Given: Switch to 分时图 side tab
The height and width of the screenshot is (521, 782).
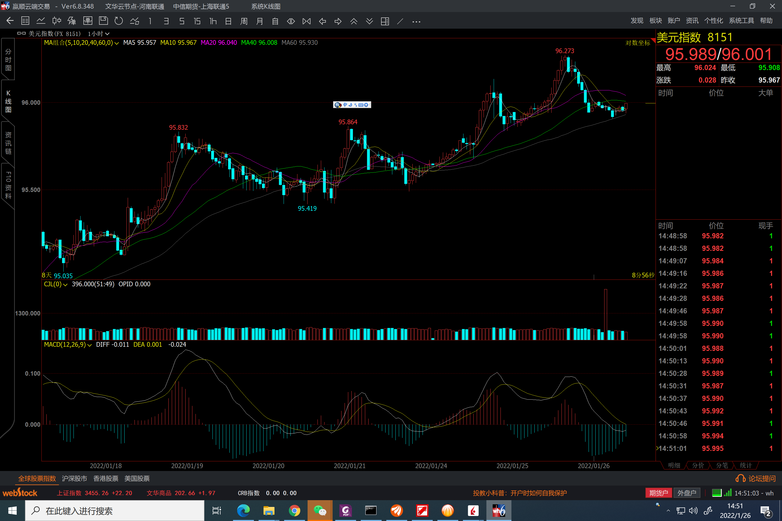Looking at the screenshot, I should pos(8,60).
